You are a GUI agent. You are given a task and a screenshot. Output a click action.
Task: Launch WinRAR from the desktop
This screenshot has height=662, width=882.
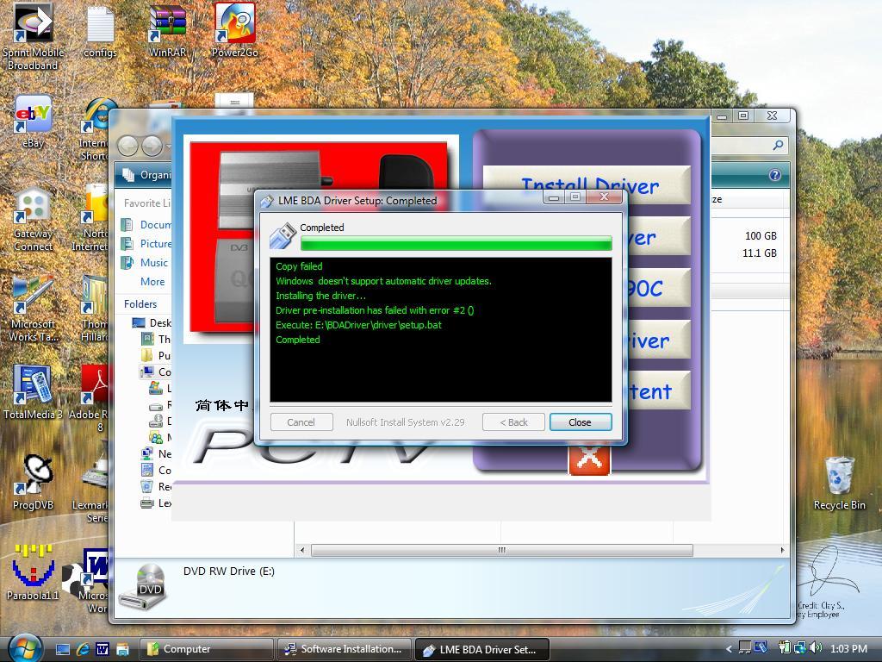click(x=167, y=32)
